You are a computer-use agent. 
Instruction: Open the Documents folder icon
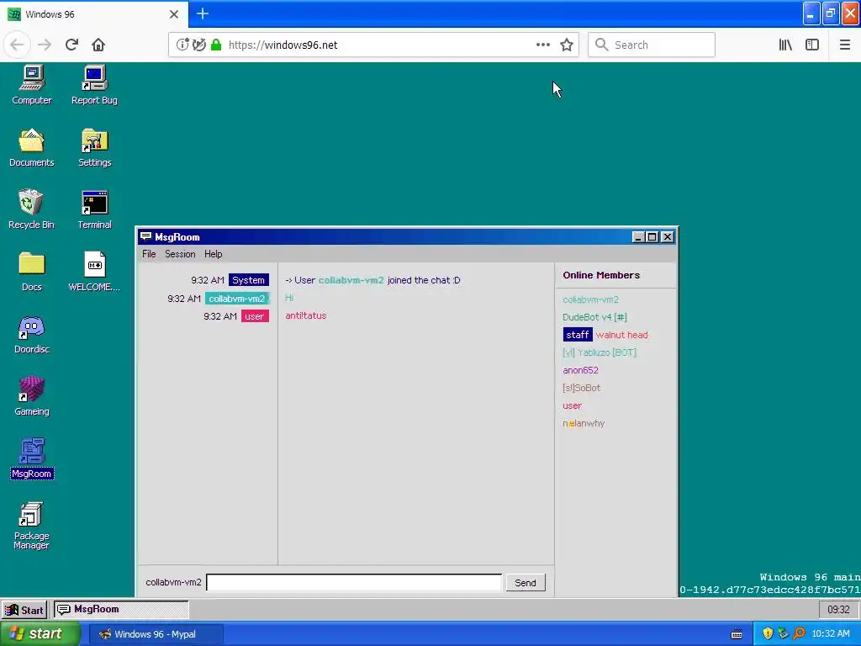[32, 147]
